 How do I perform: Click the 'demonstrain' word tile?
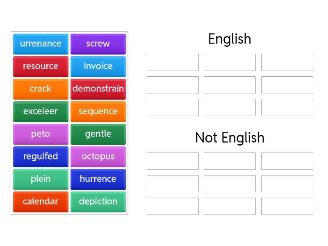tap(98, 89)
